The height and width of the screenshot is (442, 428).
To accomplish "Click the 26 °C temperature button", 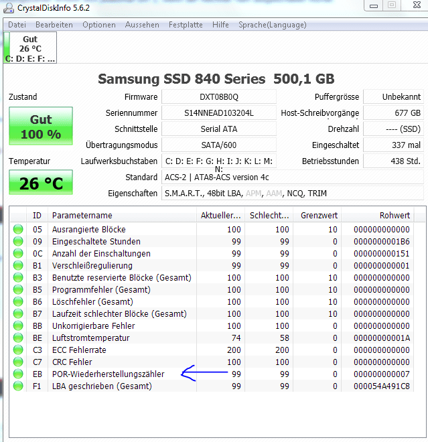I will [41, 182].
